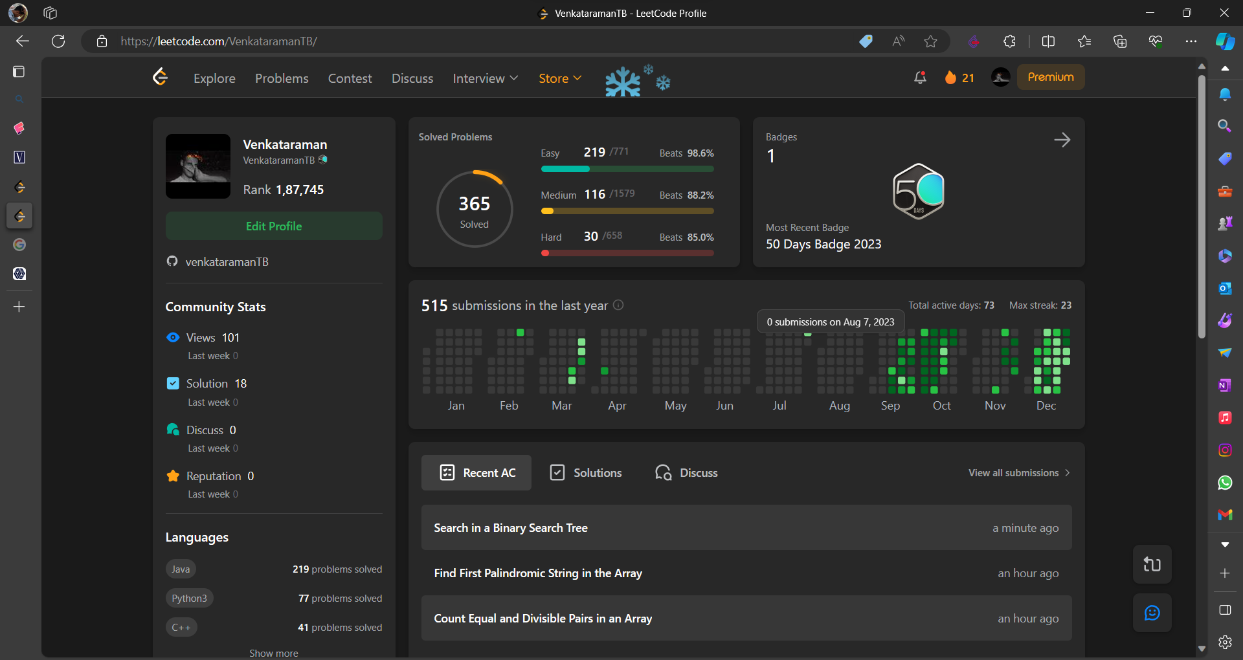Click the View all submissions chevron link

1019,473
